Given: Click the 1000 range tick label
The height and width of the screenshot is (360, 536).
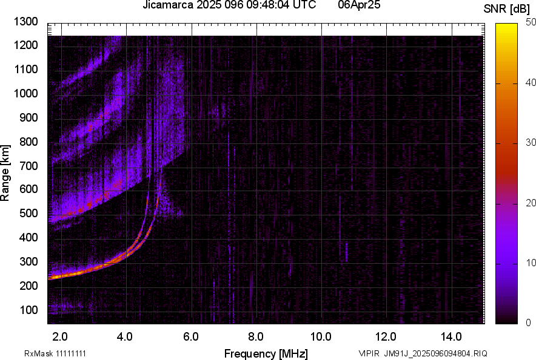Looking at the screenshot, I should pyautogui.click(x=25, y=93).
